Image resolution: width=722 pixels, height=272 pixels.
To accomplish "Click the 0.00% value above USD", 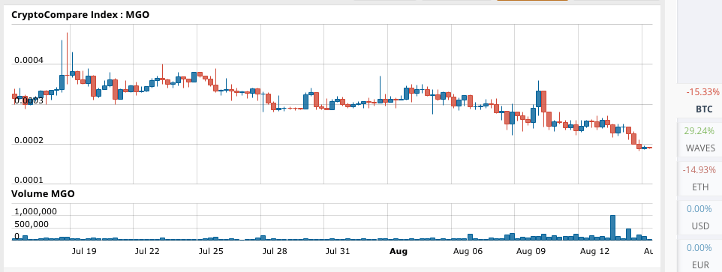I will point(699,209).
